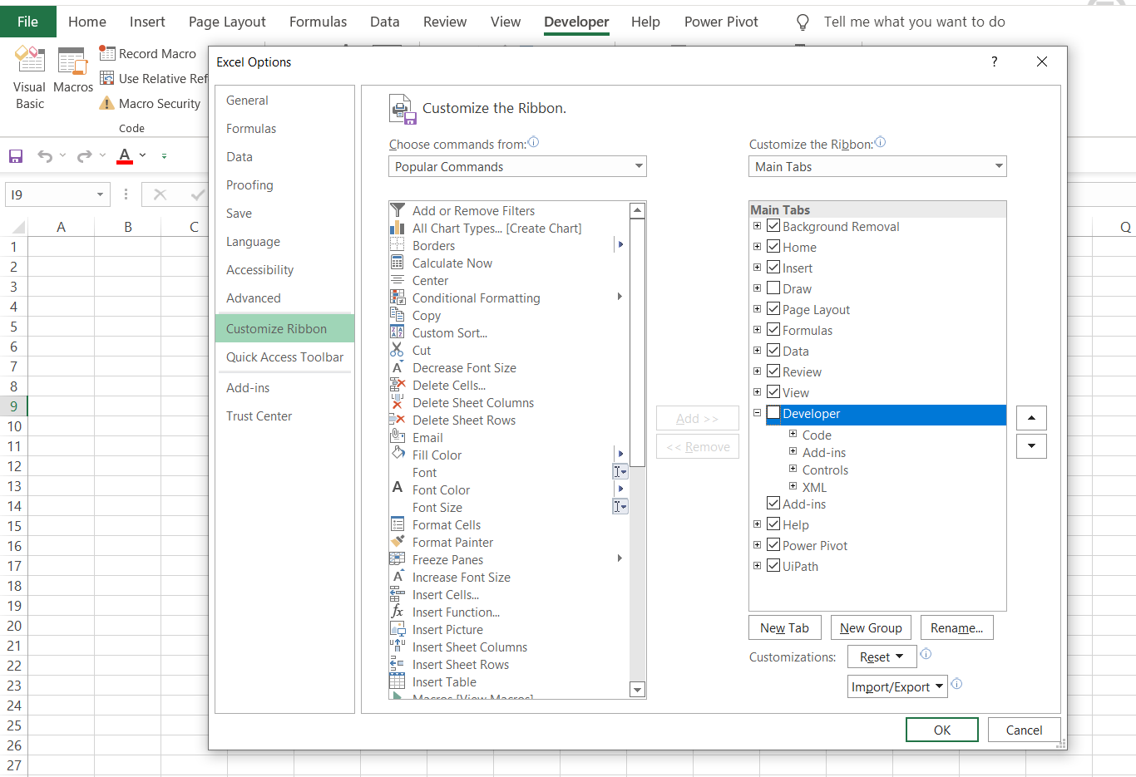Viewport: 1136px width, 777px height.
Task: Check the Draw tab checkbox
Action: [x=773, y=288]
